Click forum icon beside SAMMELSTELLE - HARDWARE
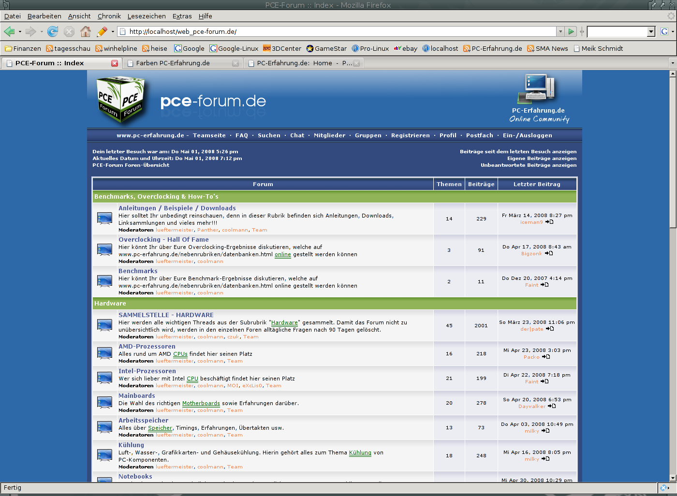The image size is (677, 496). tap(104, 325)
